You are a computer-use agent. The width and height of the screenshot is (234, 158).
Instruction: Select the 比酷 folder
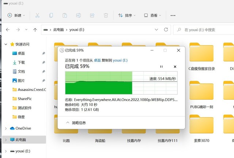[66, 141]
